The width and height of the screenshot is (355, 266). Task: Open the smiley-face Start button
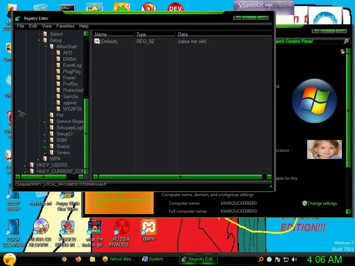coord(9,259)
